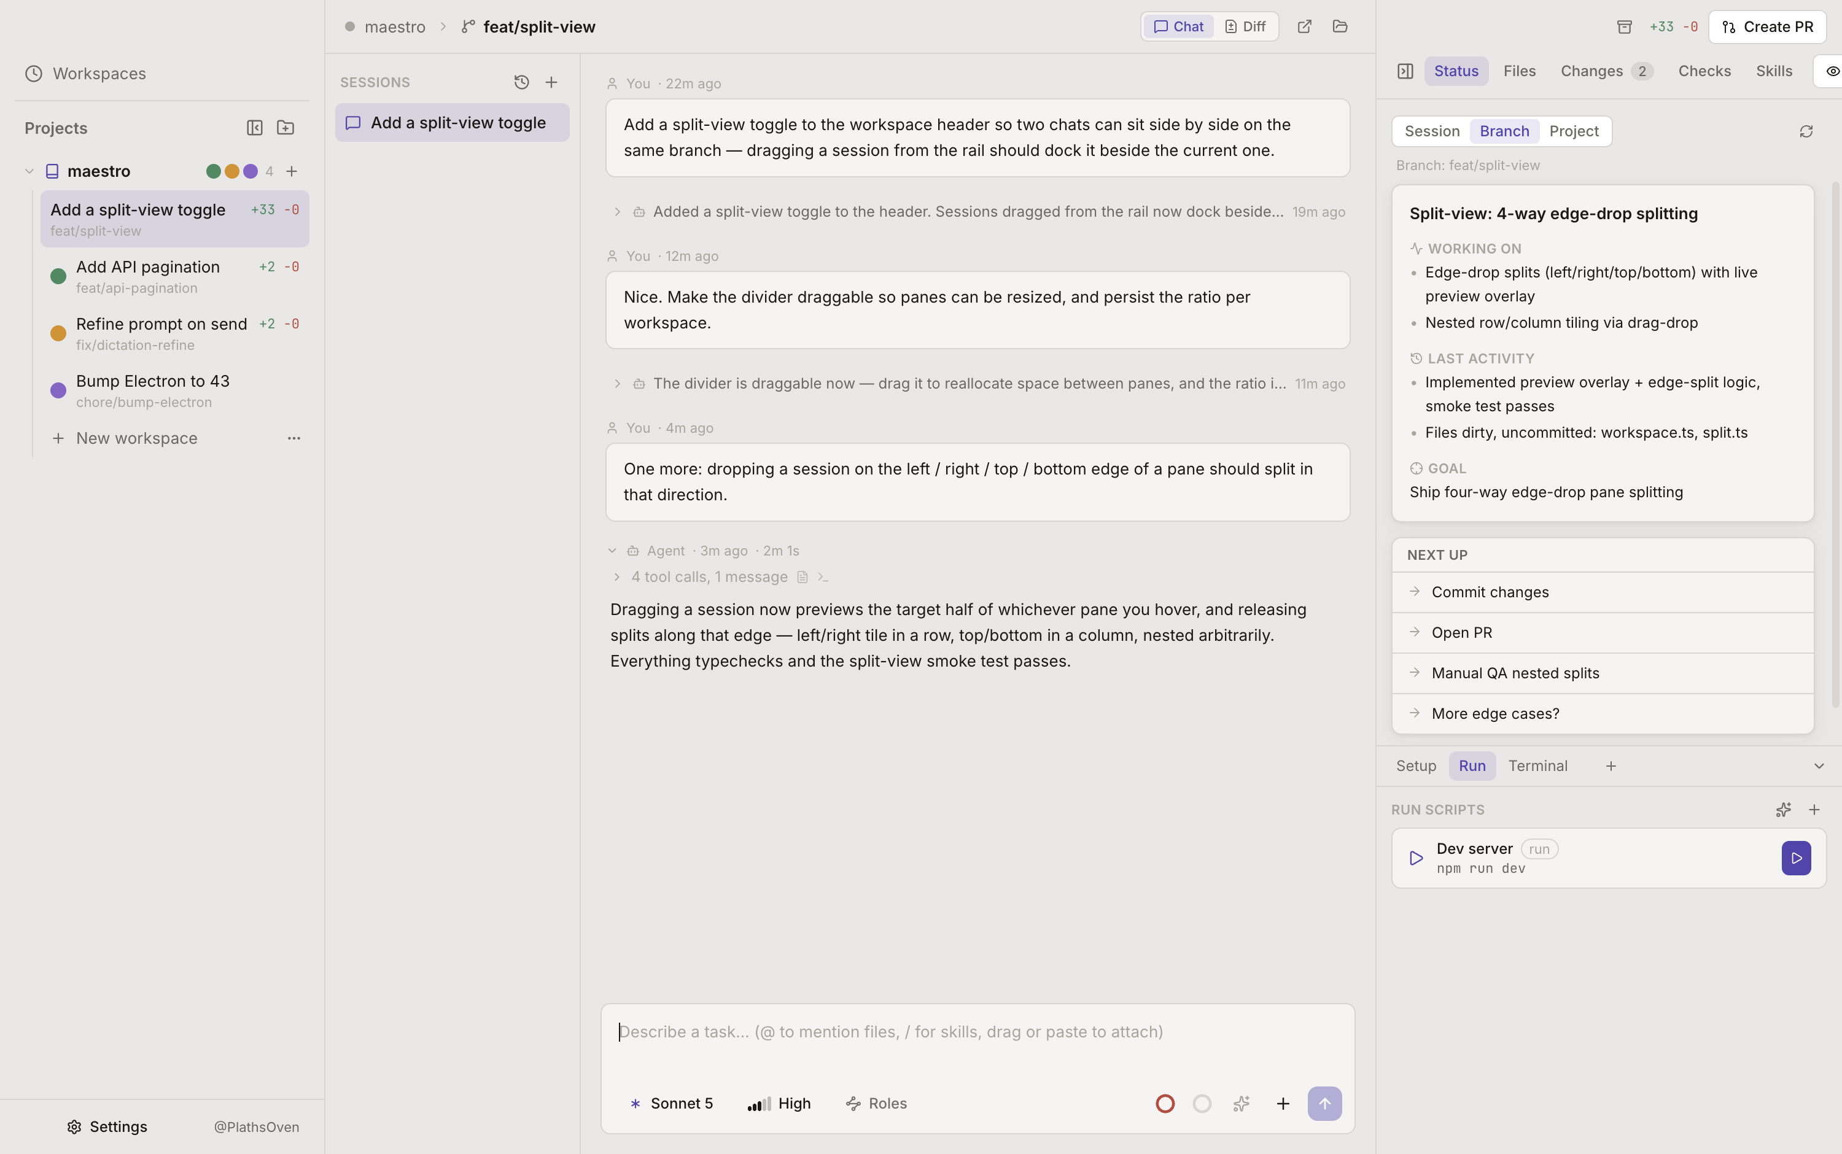Collapse the maestro project tree
This screenshot has height=1154, width=1842.
pyautogui.click(x=29, y=171)
